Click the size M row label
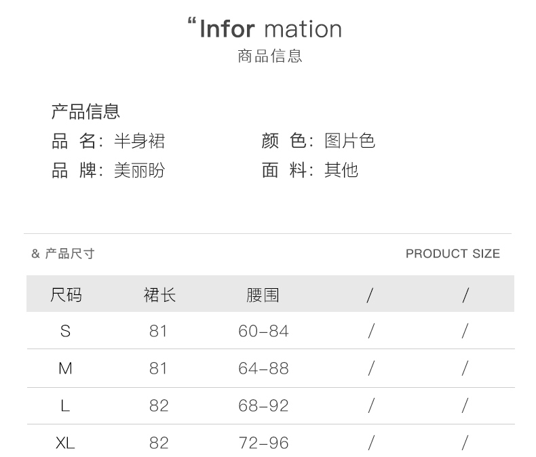 tap(65, 368)
